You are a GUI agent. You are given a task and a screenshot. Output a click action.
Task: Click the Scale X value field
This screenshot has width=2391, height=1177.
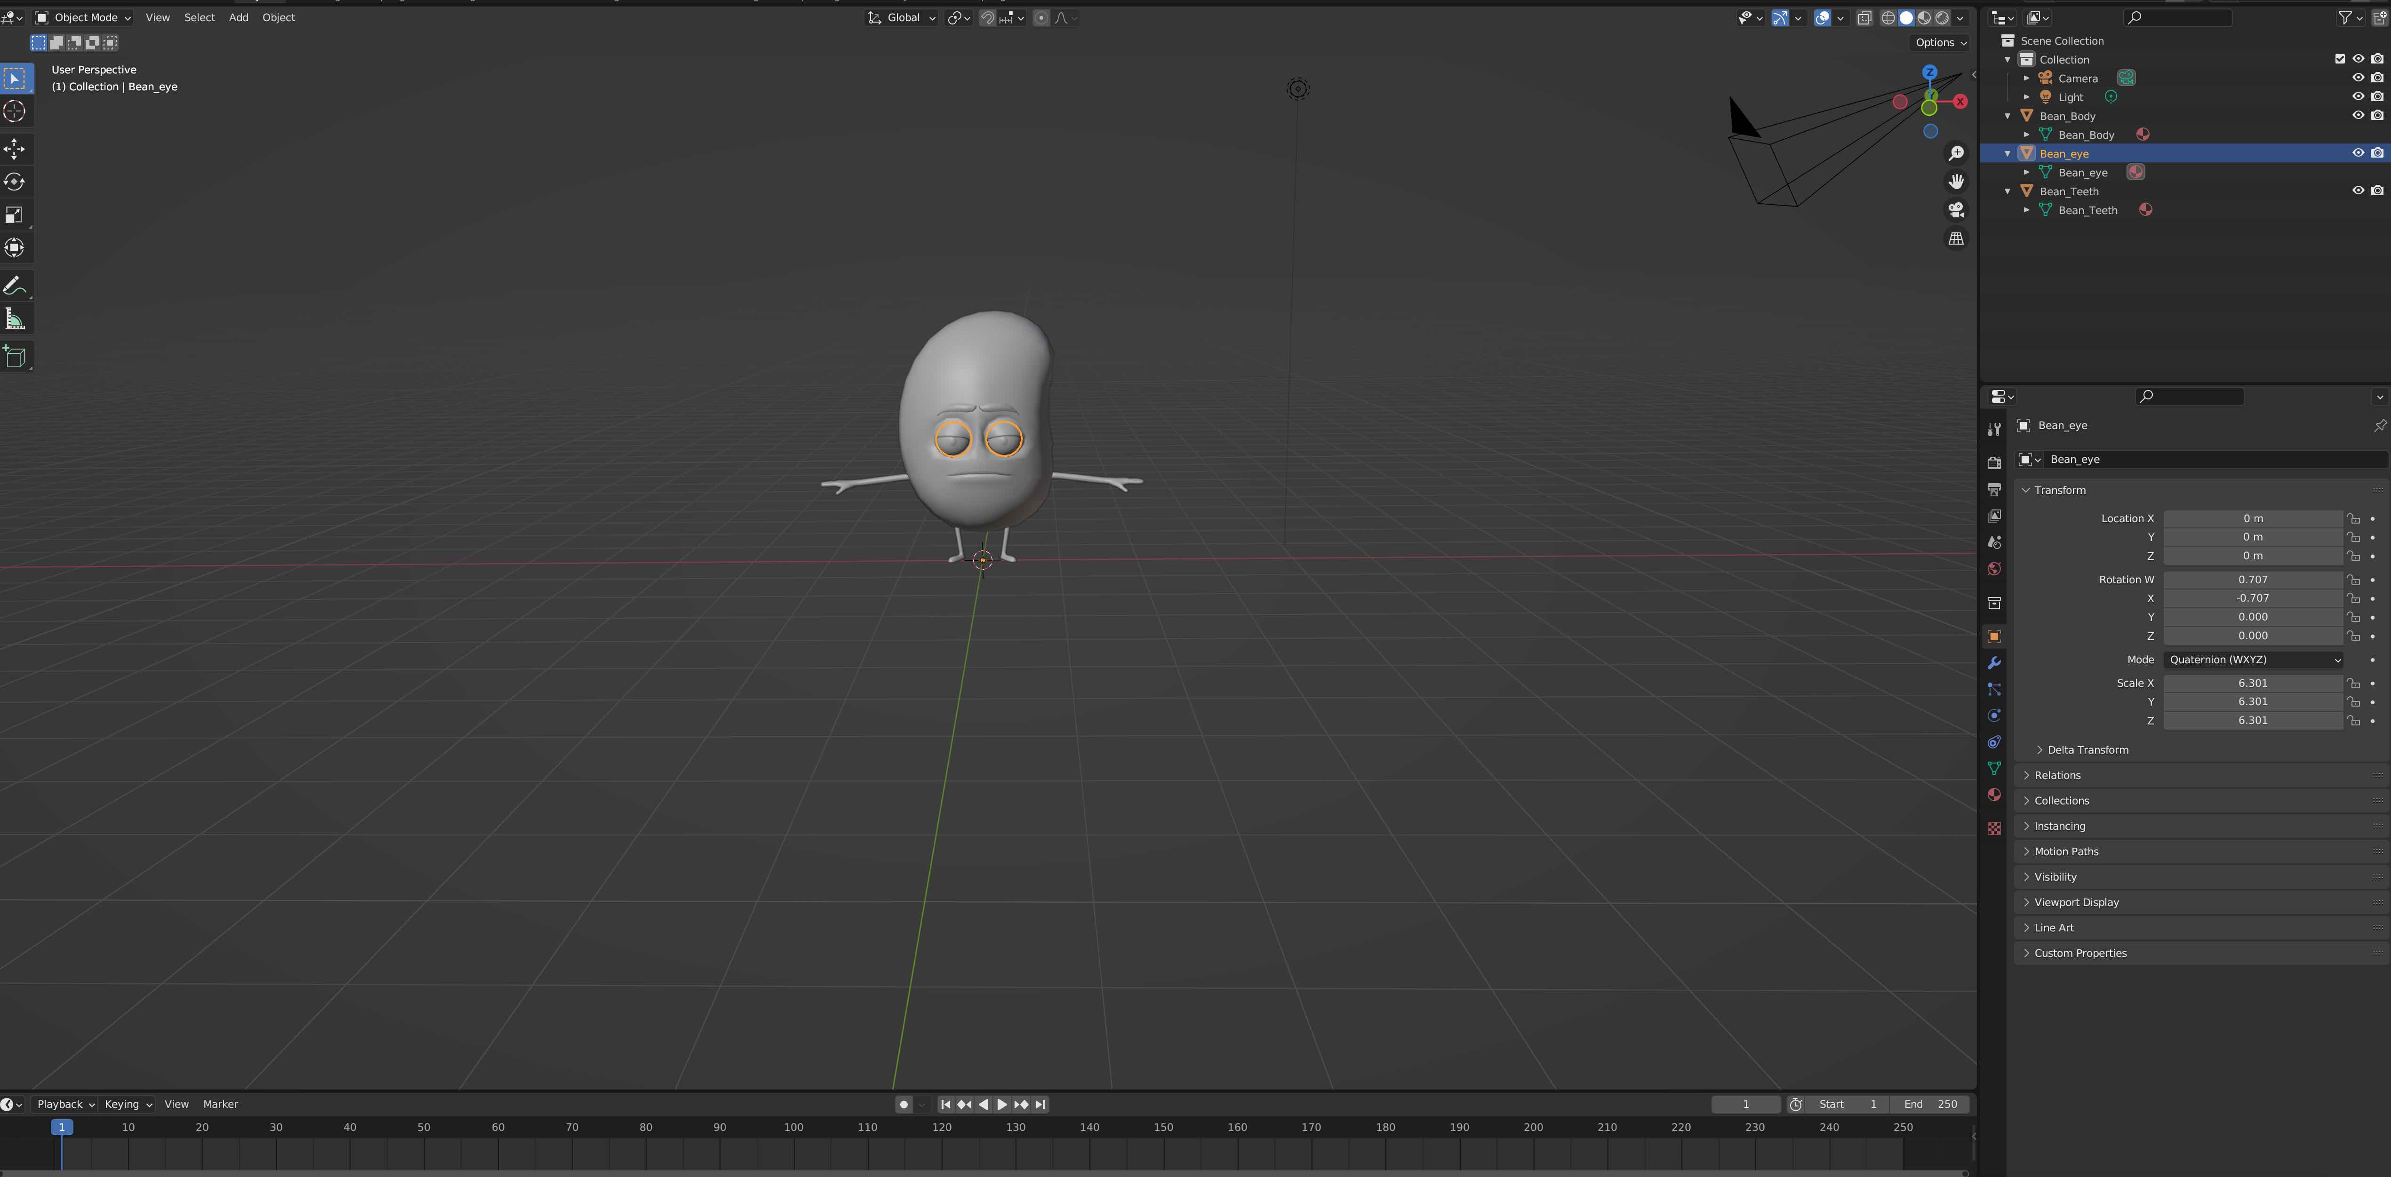coord(2253,683)
